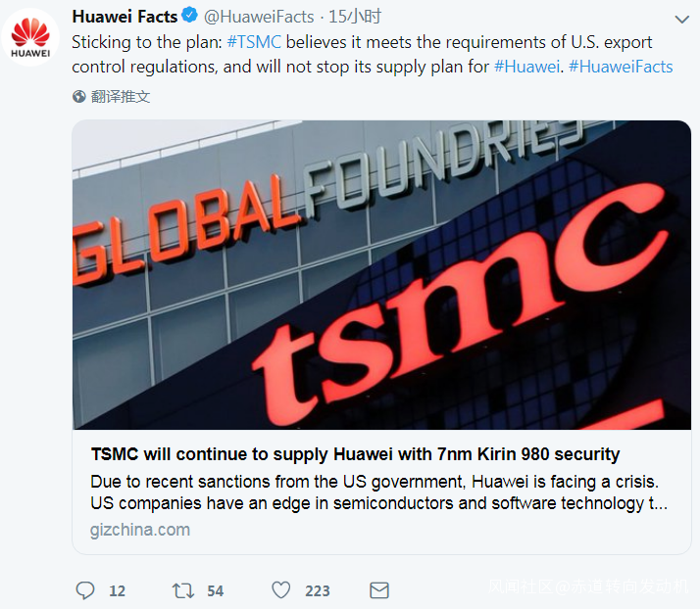The height and width of the screenshot is (609, 700).
Task: Click the retweet arrows icon
Action: pyautogui.click(x=182, y=590)
